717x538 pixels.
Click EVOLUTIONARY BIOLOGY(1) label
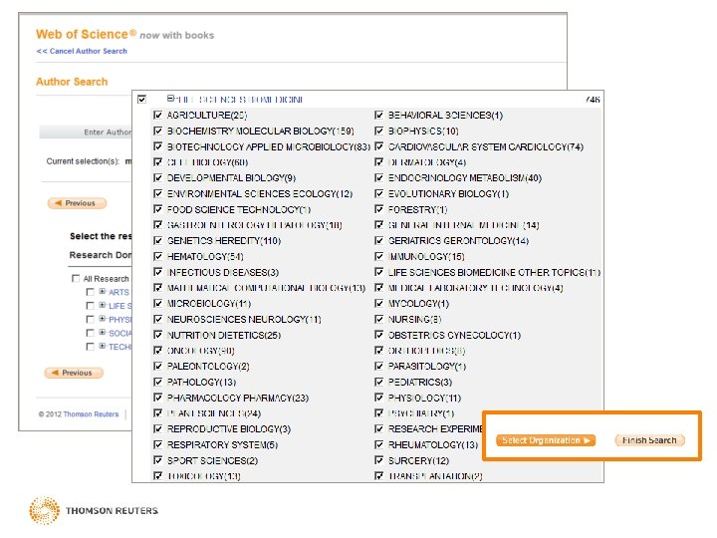coord(448,194)
